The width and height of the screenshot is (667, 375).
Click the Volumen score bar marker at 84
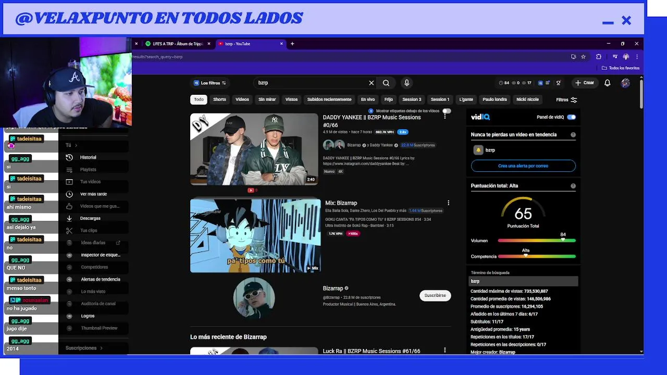coord(563,240)
